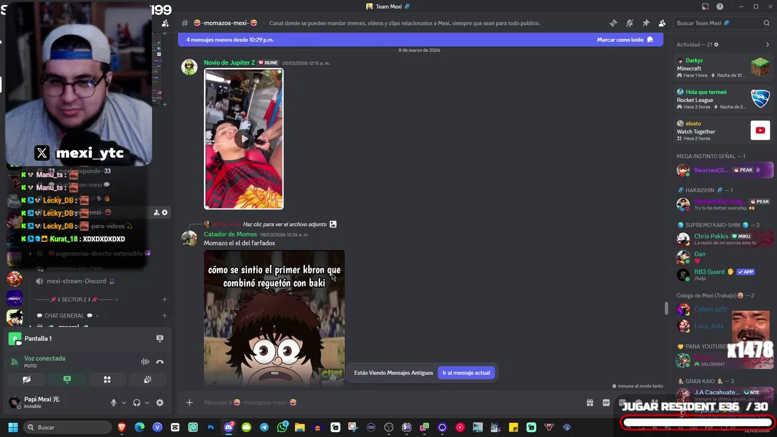Open channel settings gear beside selected channel
777x437 pixels.
tap(165, 212)
